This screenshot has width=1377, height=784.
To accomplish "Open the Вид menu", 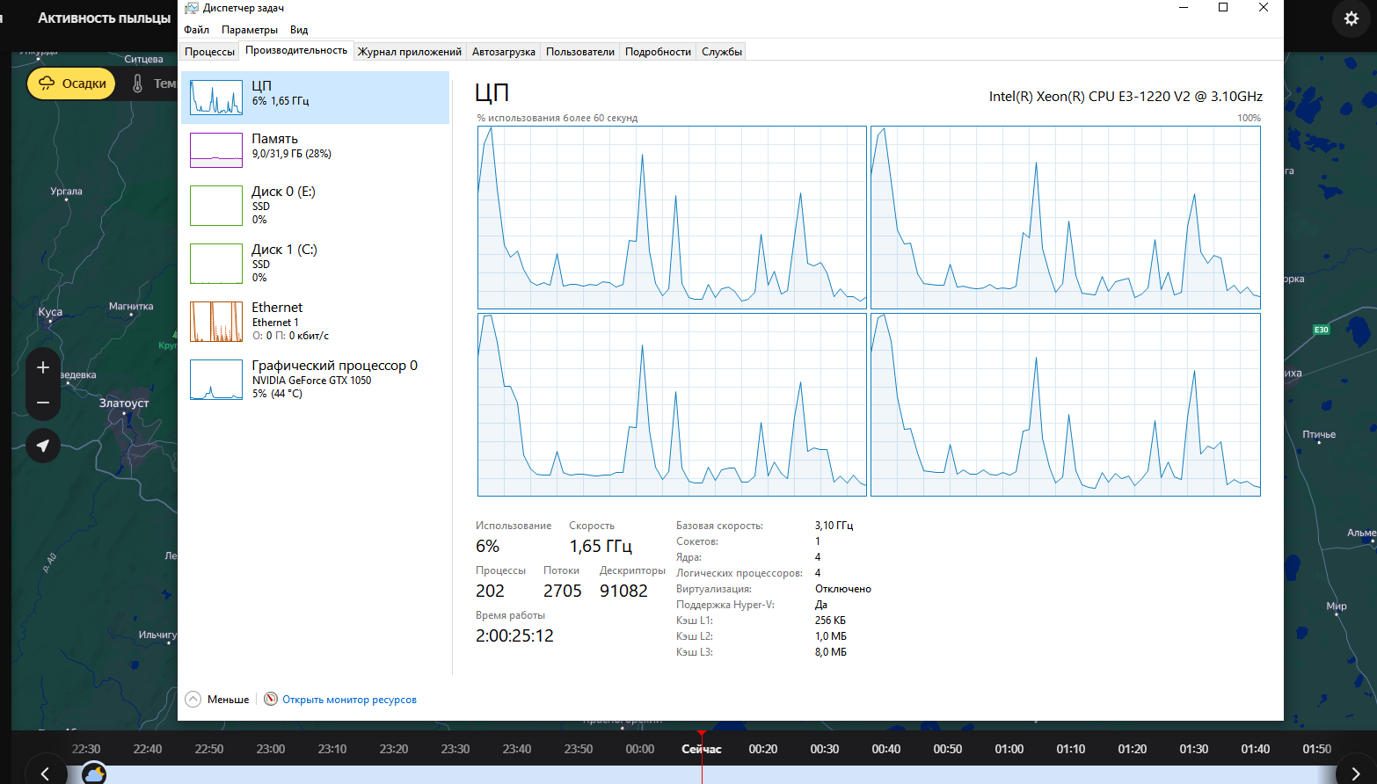I will [x=299, y=29].
